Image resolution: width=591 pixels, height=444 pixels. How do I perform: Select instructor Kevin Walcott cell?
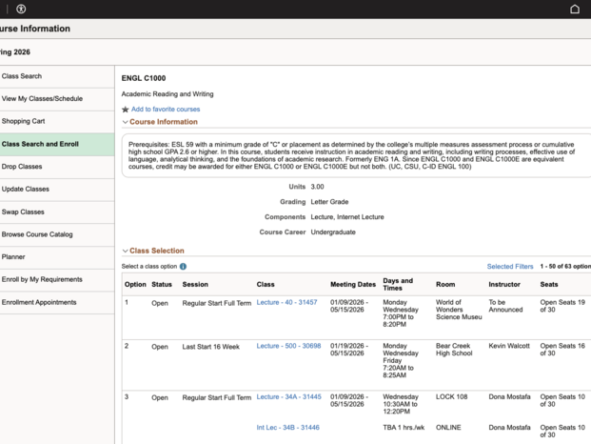click(x=509, y=346)
